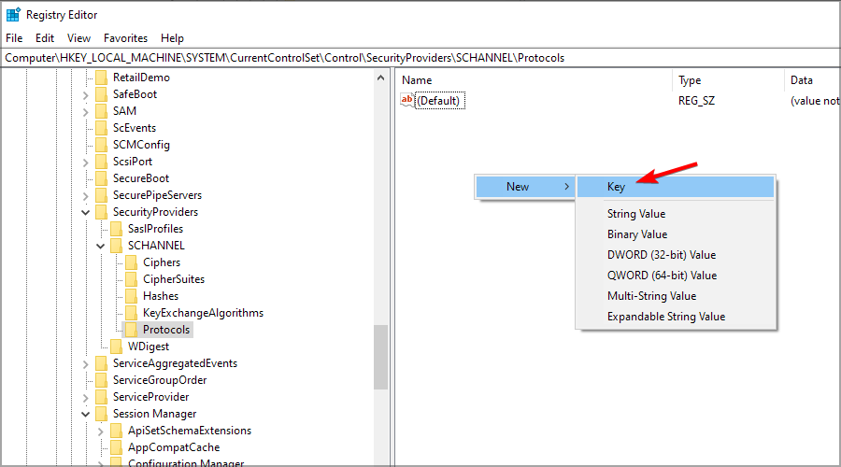Expand the ApiSetSchemaExtensions tree node
Image resolution: width=841 pixels, height=467 pixels.
101,432
